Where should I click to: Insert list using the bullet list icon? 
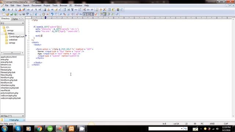point(80,10)
